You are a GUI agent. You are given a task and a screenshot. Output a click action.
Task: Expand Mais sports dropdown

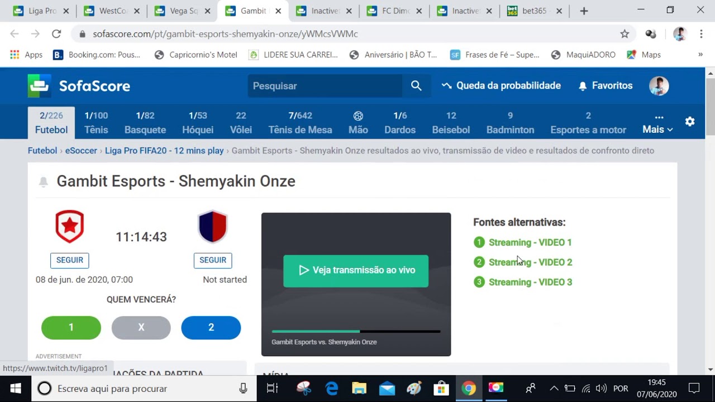(x=657, y=124)
